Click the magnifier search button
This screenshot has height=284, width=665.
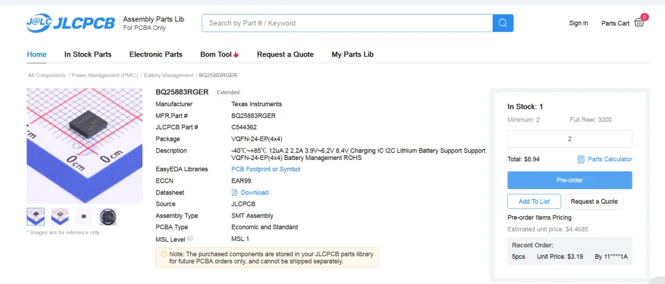coord(503,23)
